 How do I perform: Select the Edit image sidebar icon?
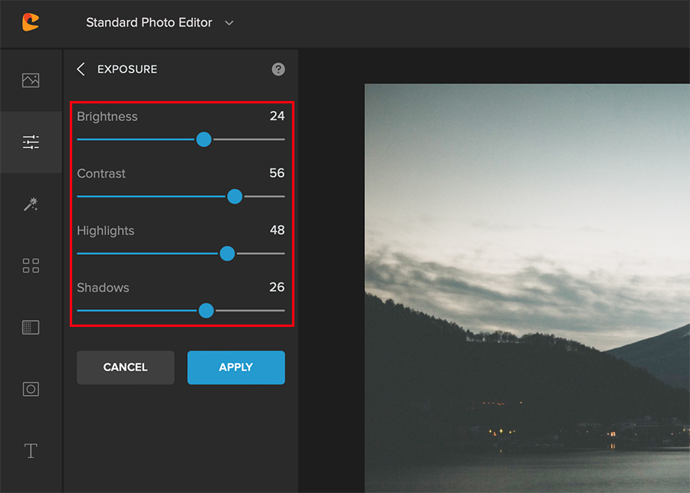[31, 80]
